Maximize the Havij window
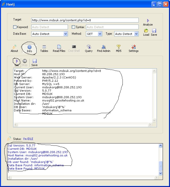Viewport: 170px width, 187px height. (x=160, y=4)
